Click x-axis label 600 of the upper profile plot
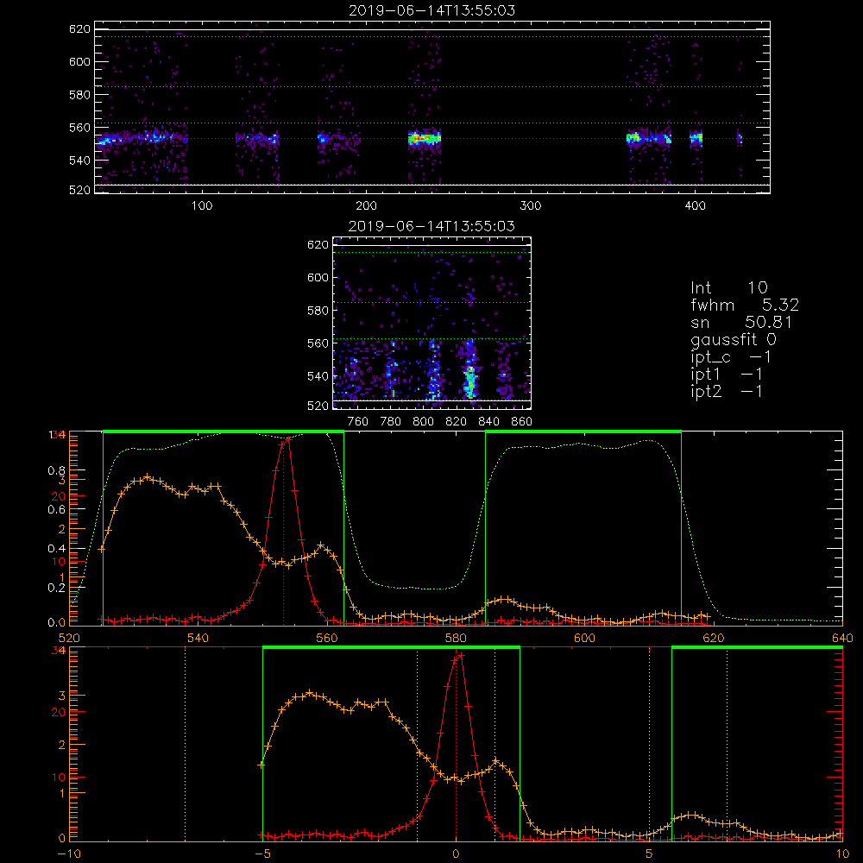863x863 pixels. pyautogui.click(x=584, y=638)
